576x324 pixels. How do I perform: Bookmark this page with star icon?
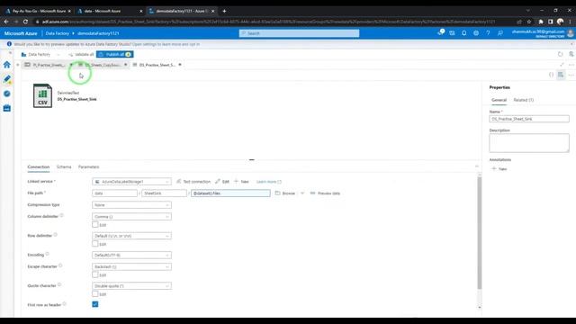click(529, 22)
